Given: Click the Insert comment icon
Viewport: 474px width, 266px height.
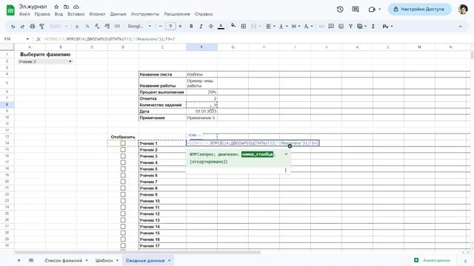Looking at the screenshot, I should 331,27.
